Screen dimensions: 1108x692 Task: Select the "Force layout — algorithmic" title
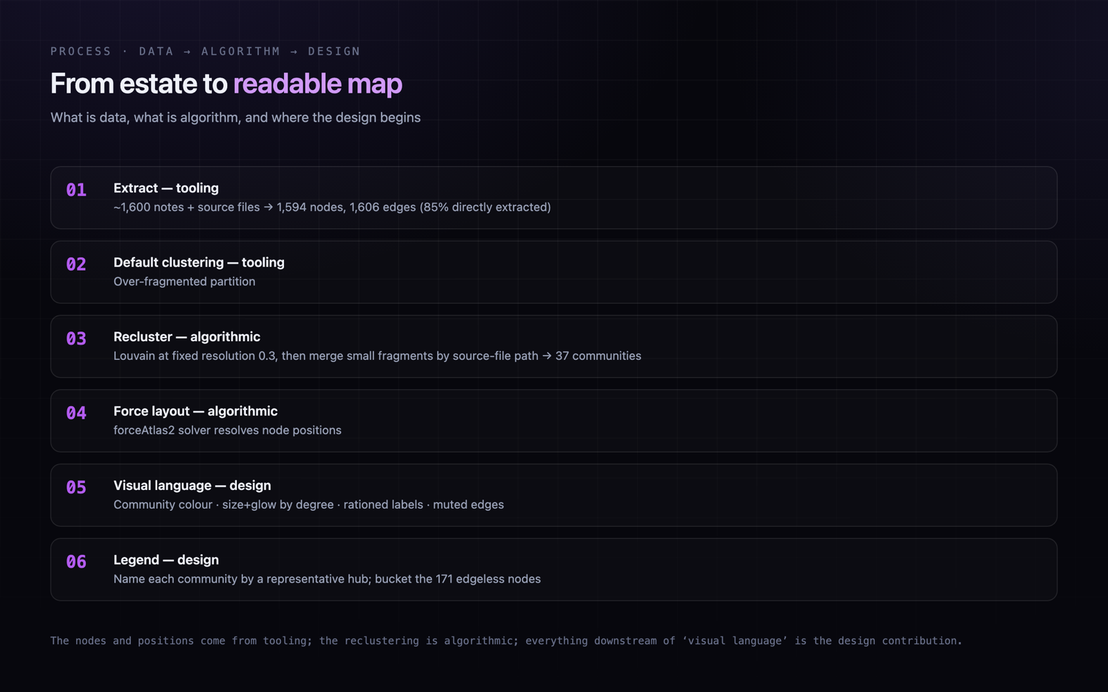click(x=195, y=411)
